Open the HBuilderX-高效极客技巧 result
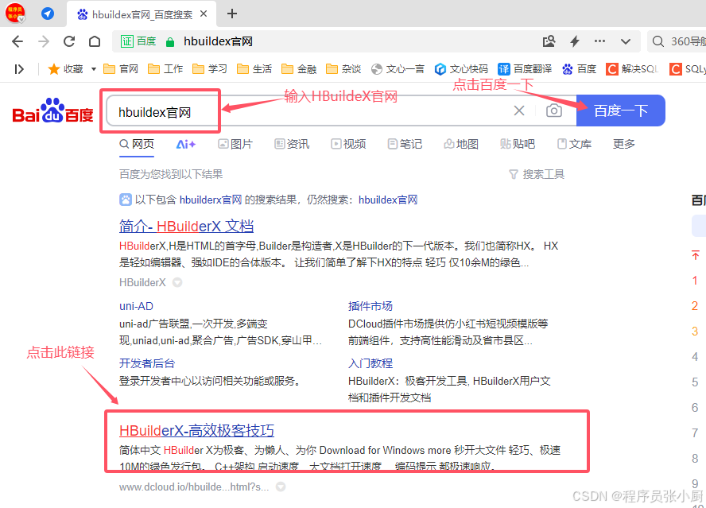Screen dimensions: 706x508 tap(196, 431)
